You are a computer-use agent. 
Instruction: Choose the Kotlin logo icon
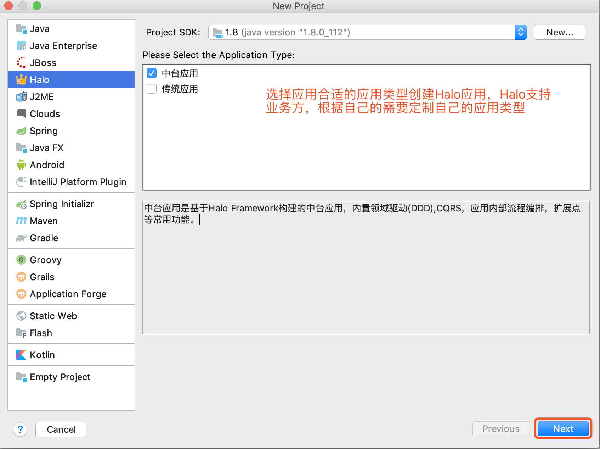click(21, 355)
